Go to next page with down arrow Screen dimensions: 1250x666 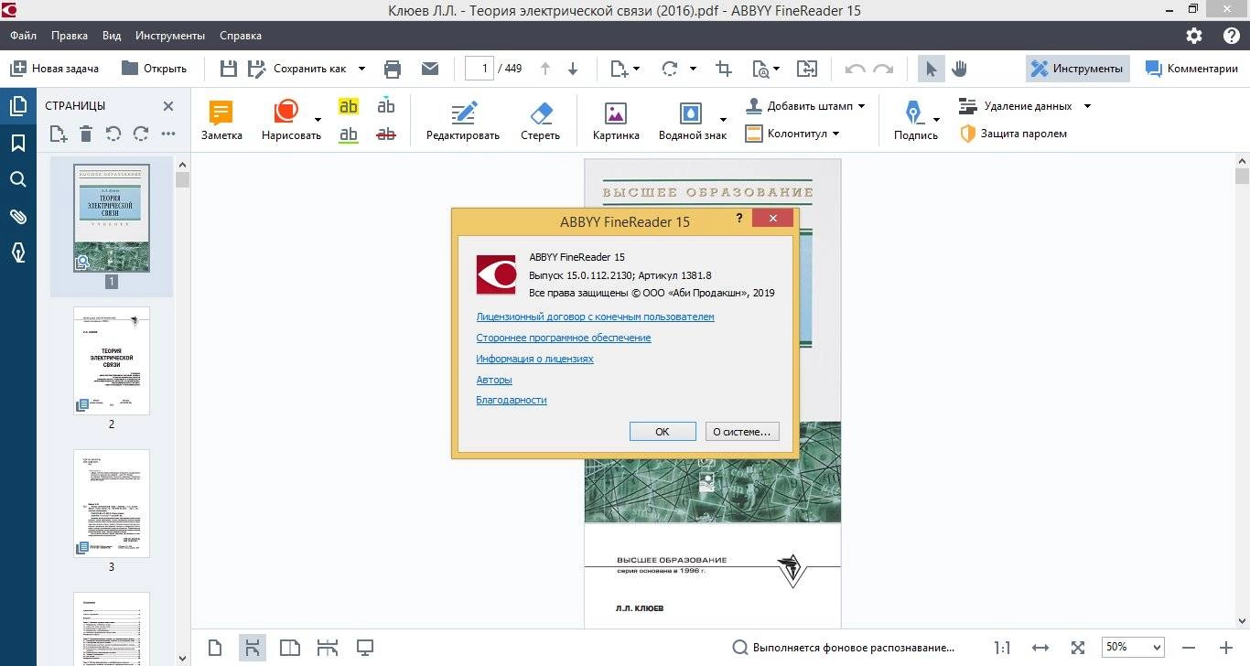coord(573,69)
